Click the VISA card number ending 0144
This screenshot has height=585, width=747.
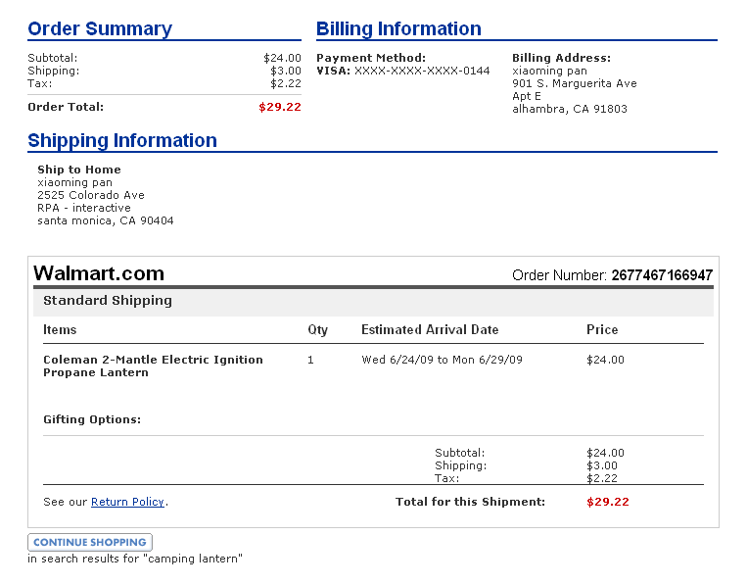pos(422,71)
